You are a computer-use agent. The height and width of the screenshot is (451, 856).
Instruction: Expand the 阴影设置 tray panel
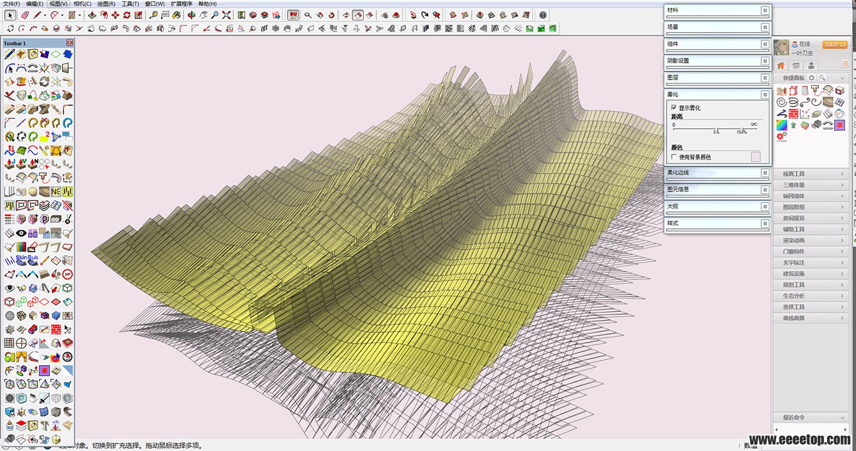click(717, 60)
